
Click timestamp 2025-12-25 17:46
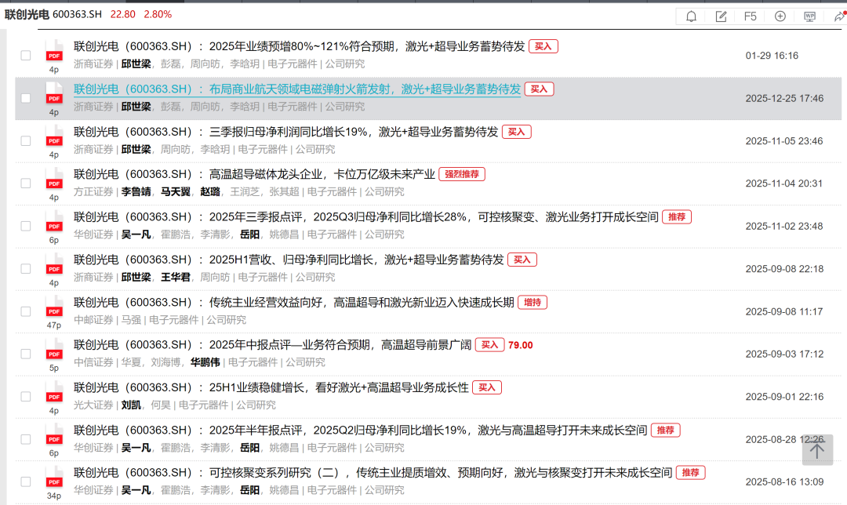point(784,98)
